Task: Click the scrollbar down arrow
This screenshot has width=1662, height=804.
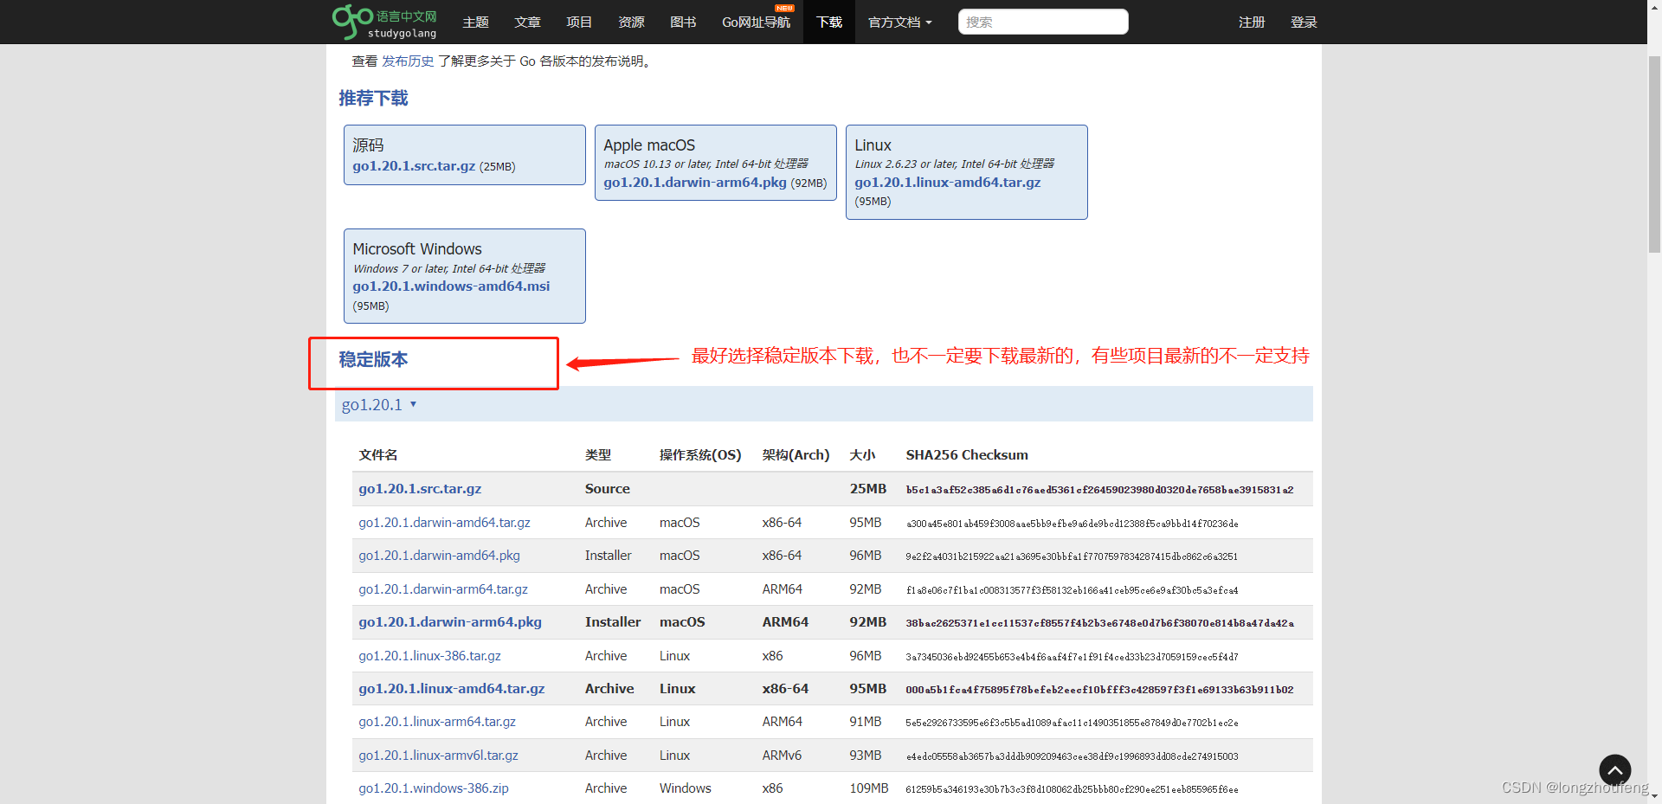Action: click(1654, 796)
